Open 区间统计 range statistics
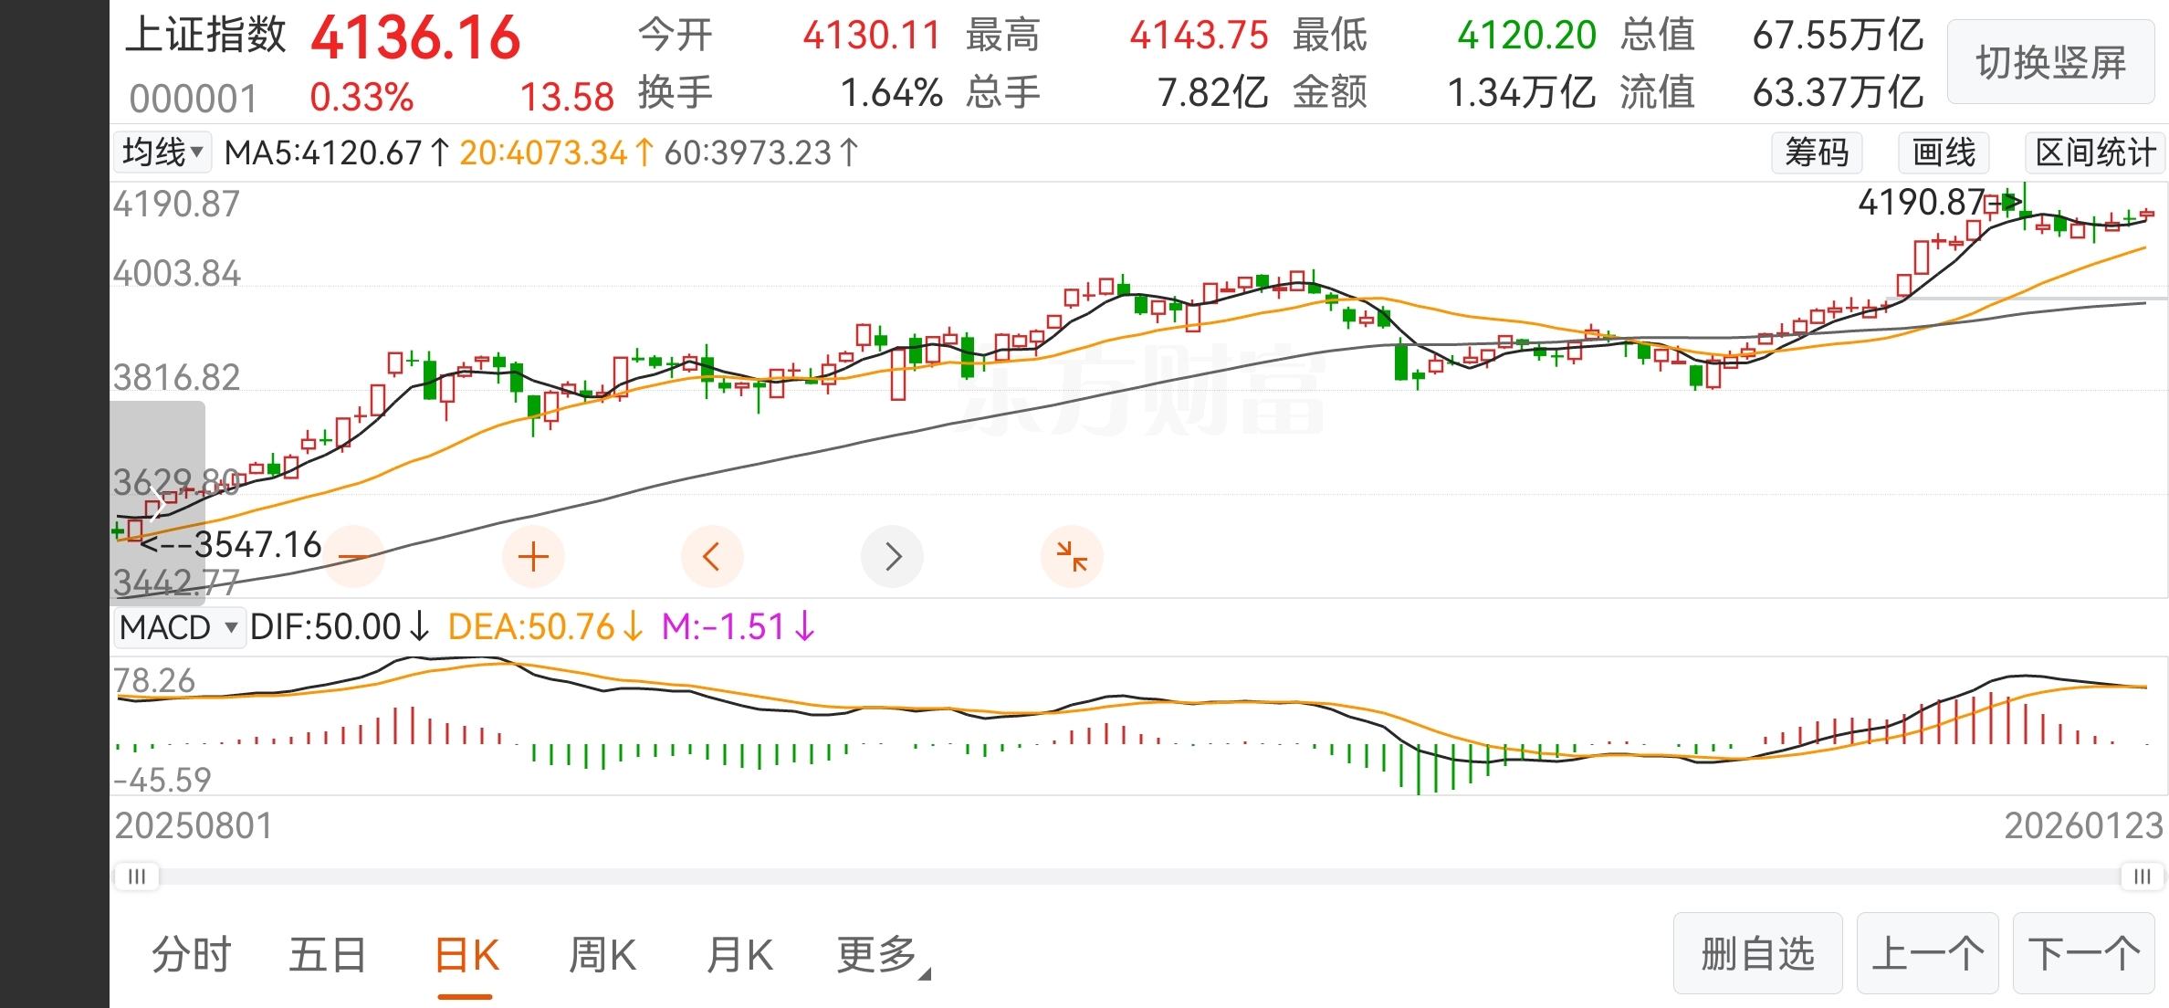Image resolution: width=2169 pixels, height=1008 pixels. (2095, 152)
